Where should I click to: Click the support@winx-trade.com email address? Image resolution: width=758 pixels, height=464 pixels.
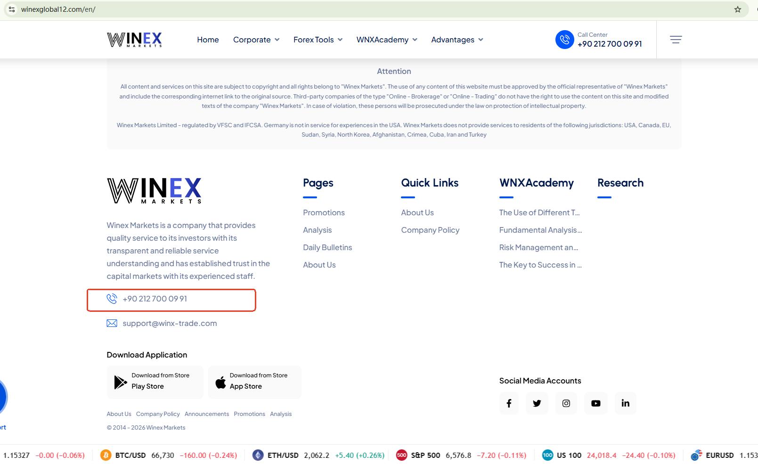pyautogui.click(x=170, y=323)
